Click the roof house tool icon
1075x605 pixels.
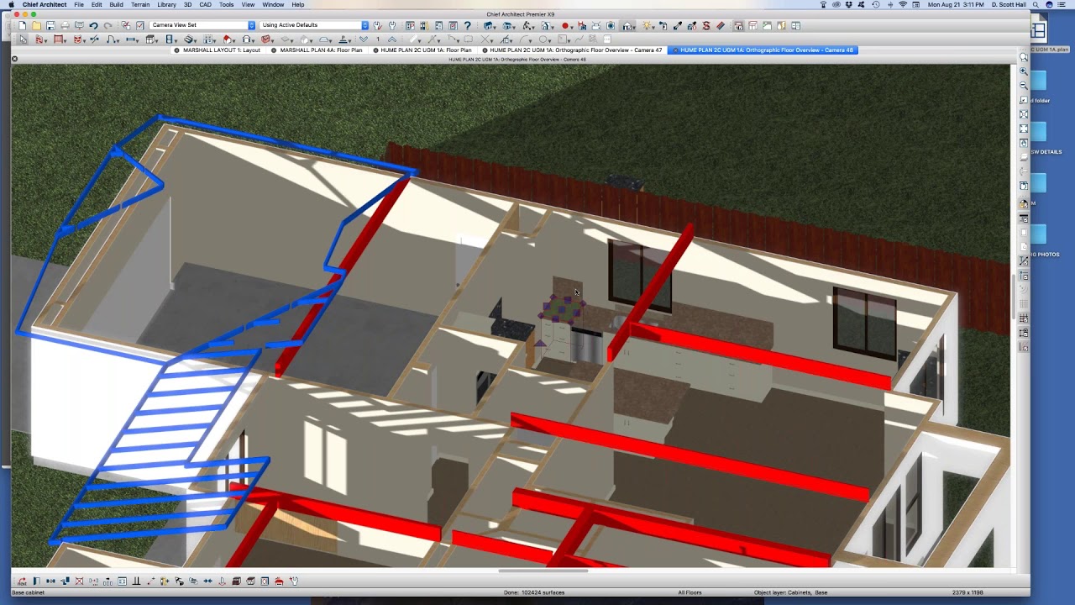[x=226, y=39]
